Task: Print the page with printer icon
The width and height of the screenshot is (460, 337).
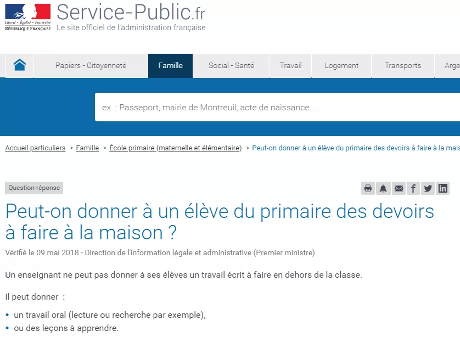Action: tap(368, 188)
